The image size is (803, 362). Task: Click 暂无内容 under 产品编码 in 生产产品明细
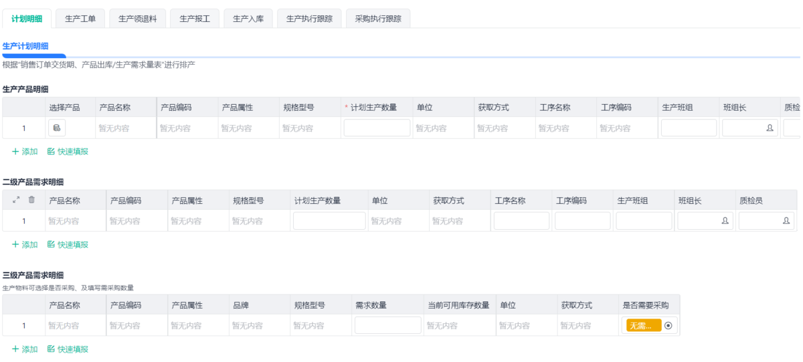tap(175, 128)
